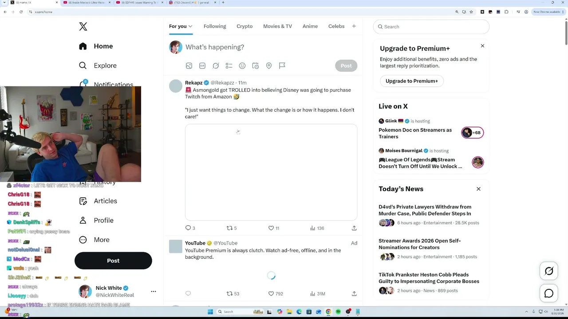Open Microsoft Edge from the taskbar
568x319 pixels.
click(x=299, y=312)
